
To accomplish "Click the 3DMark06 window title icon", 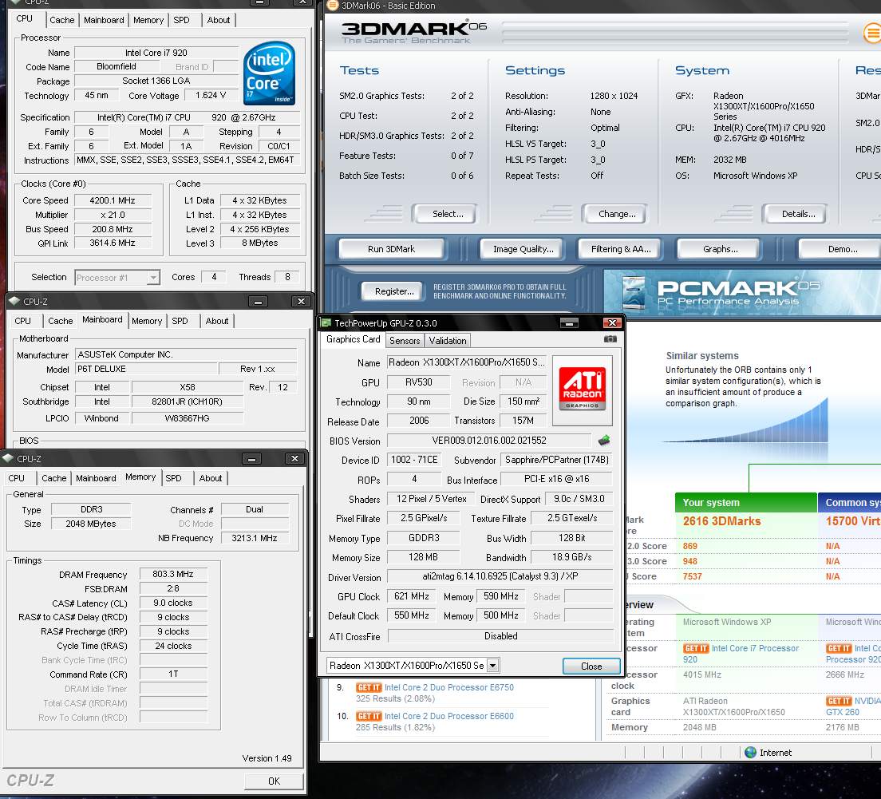I will (x=333, y=6).
